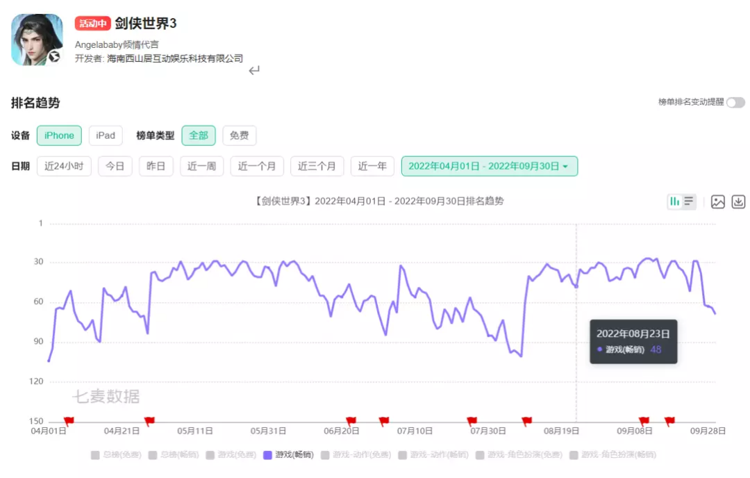Choose 近一年 date filter

click(x=372, y=166)
